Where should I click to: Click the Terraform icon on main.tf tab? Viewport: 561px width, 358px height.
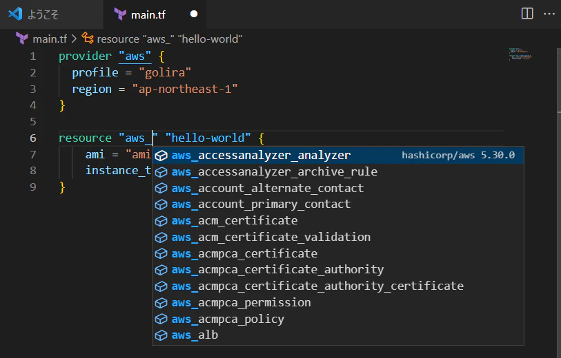pyautogui.click(x=120, y=14)
